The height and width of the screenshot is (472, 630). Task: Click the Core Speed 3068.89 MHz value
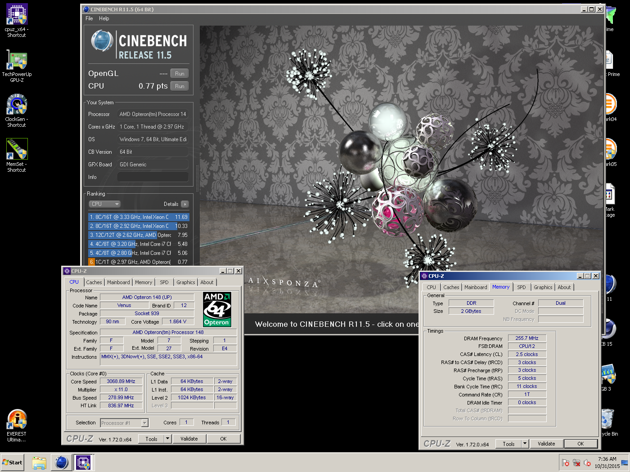pyautogui.click(x=121, y=381)
